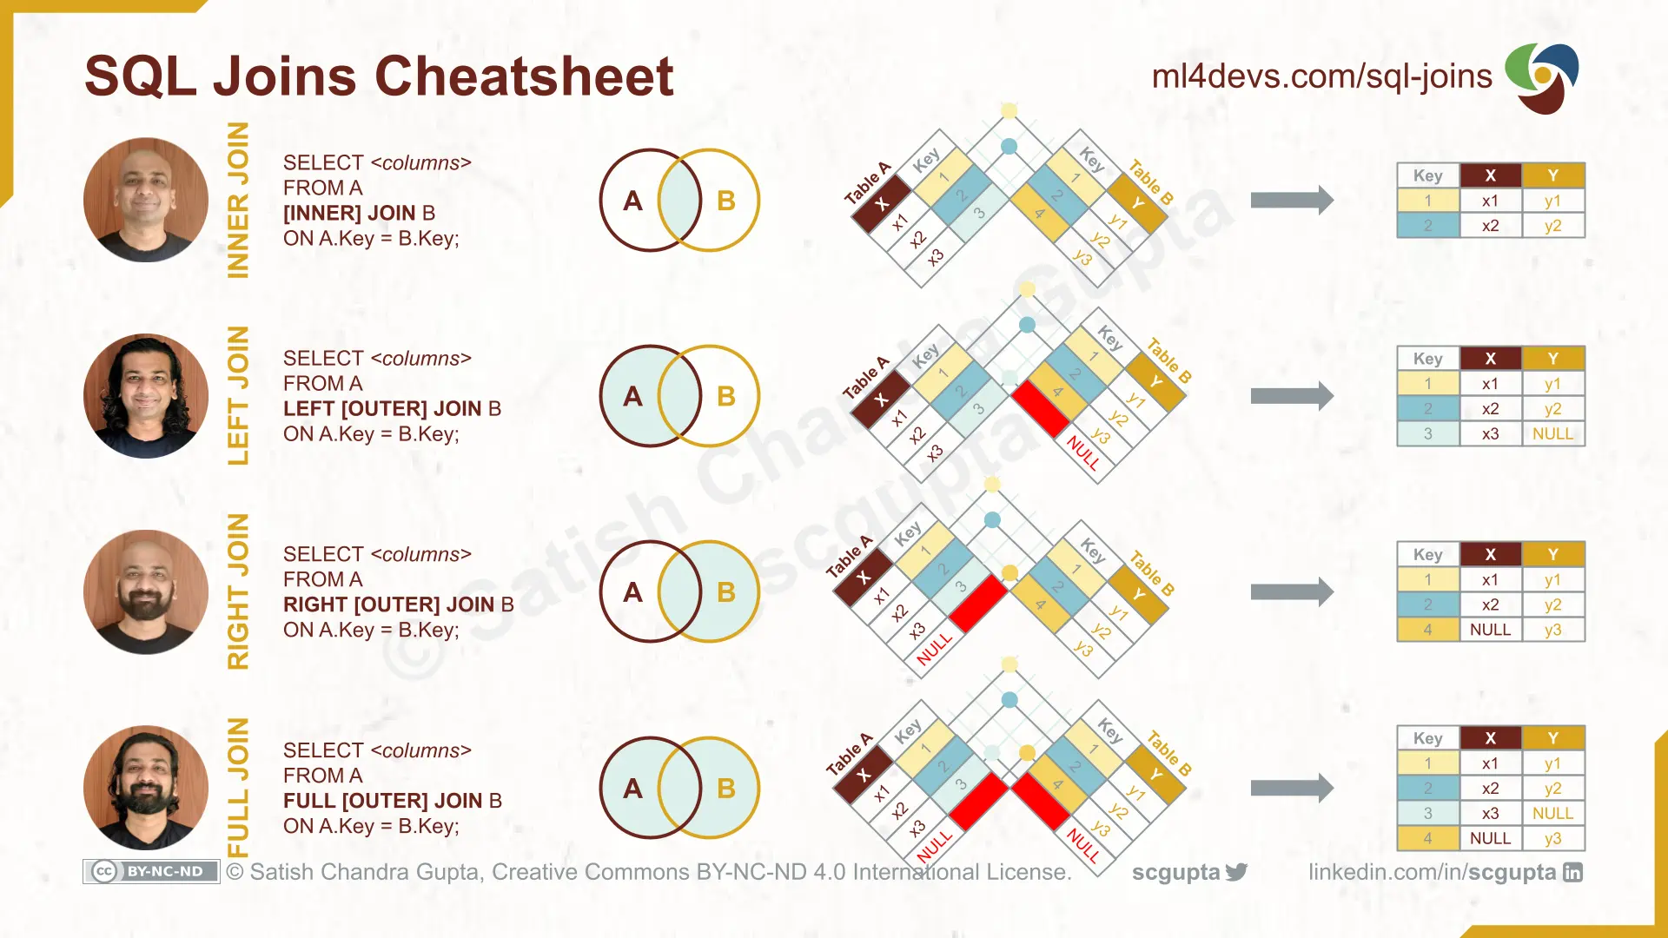Click the Creative Commons BY-NC-ND license icon
Screen dimensions: 1668x938
(149, 872)
